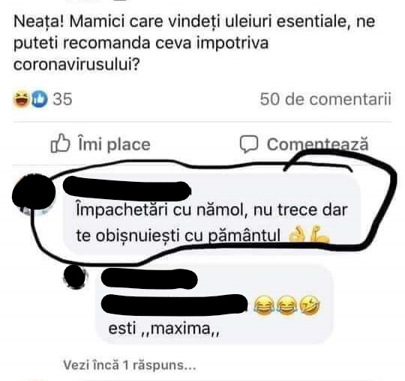
Task: Click the OK hand emoji in comment
Action: 297,234
